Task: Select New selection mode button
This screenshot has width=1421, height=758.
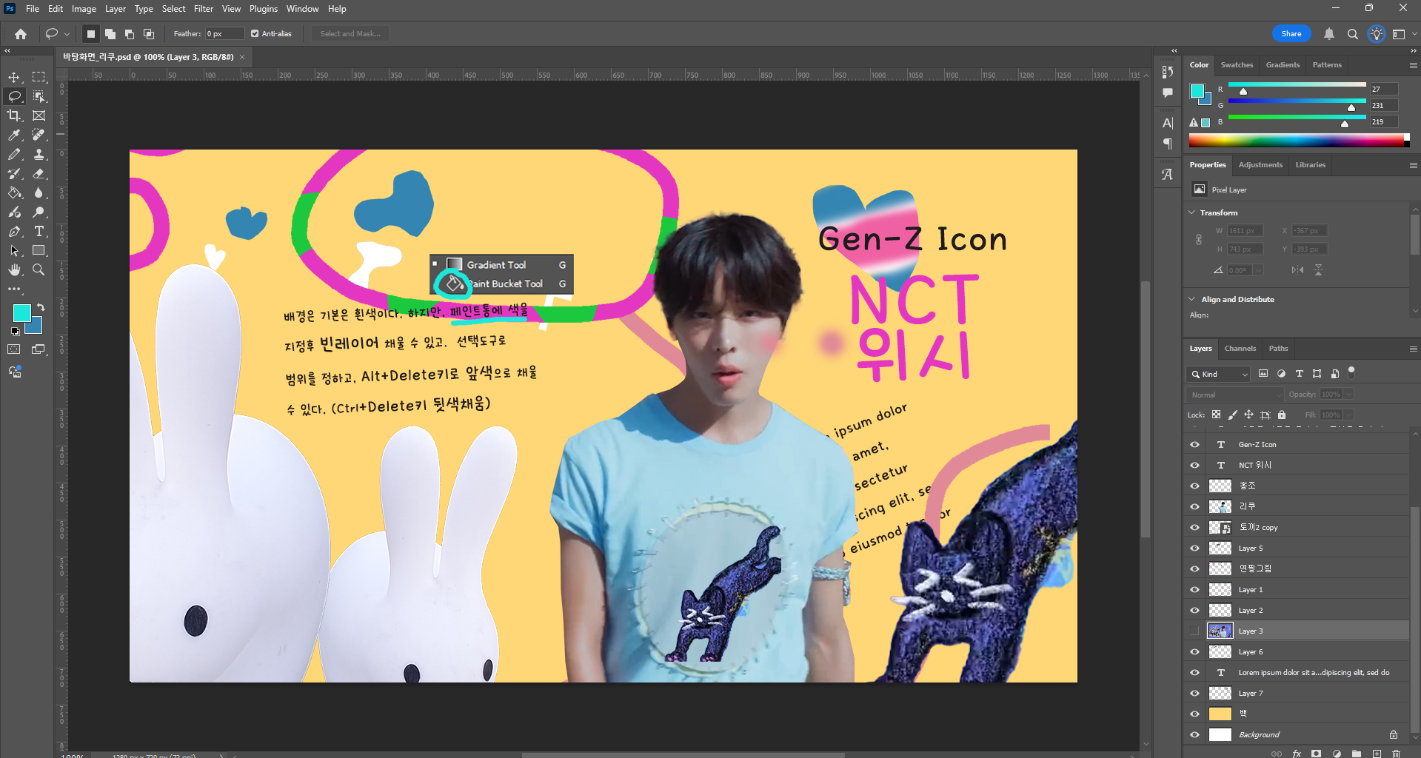Action: click(91, 34)
